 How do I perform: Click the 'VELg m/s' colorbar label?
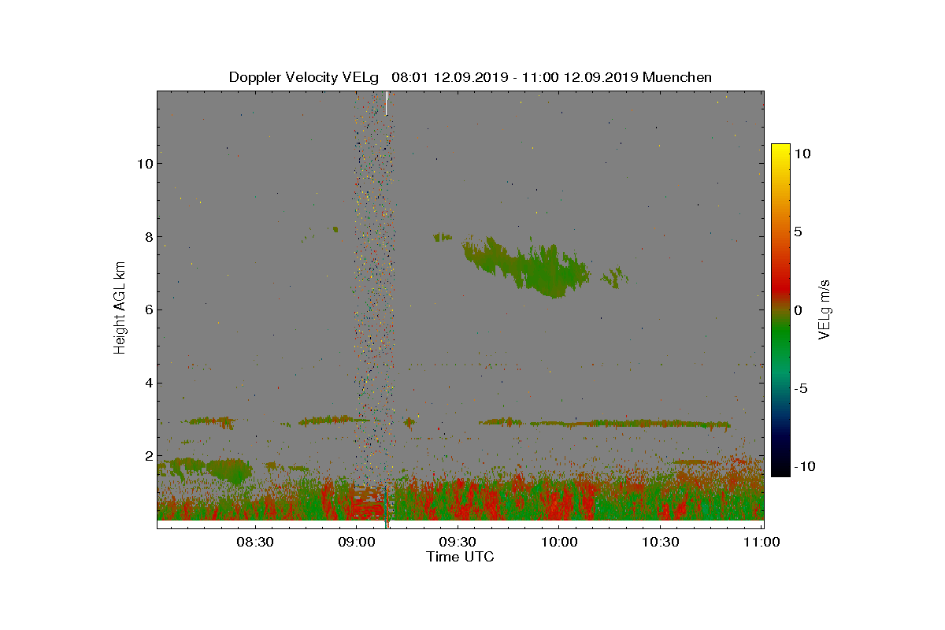click(x=825, y=309)
